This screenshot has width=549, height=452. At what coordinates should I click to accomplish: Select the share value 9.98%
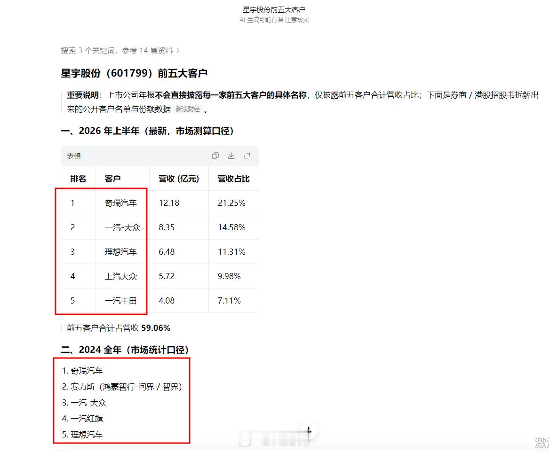click(229, 276)
